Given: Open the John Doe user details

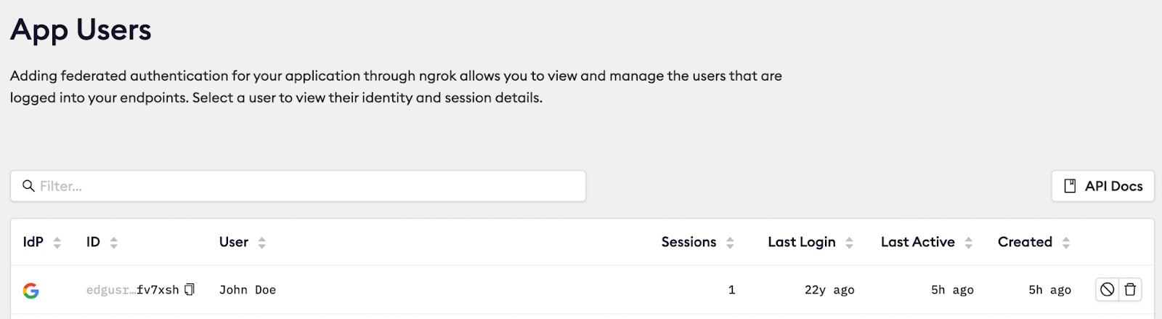Looking at the screenshot, I should coord(248,290).
